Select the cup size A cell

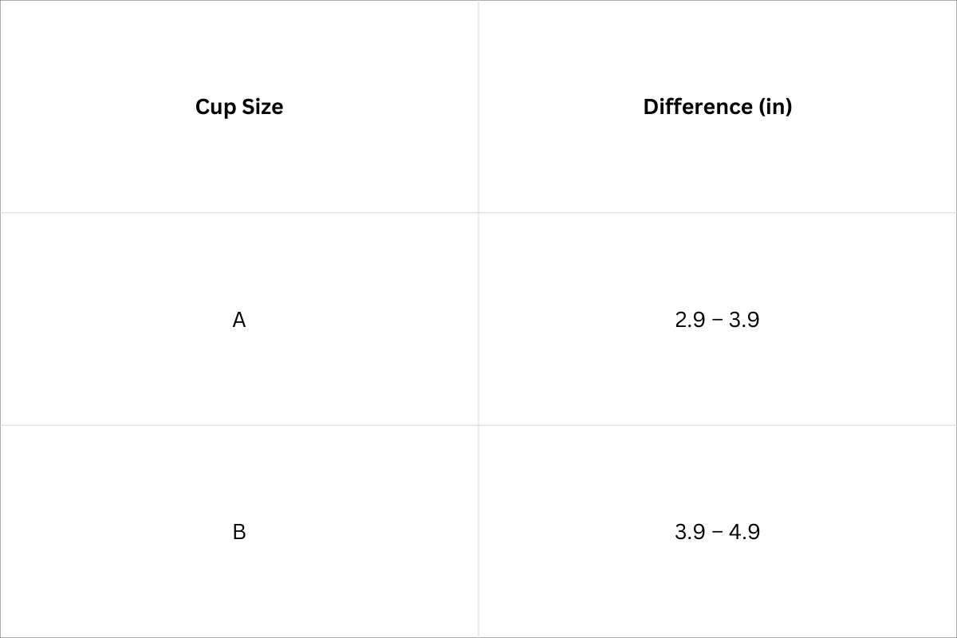pyautogui.click(x=239, y=320)
